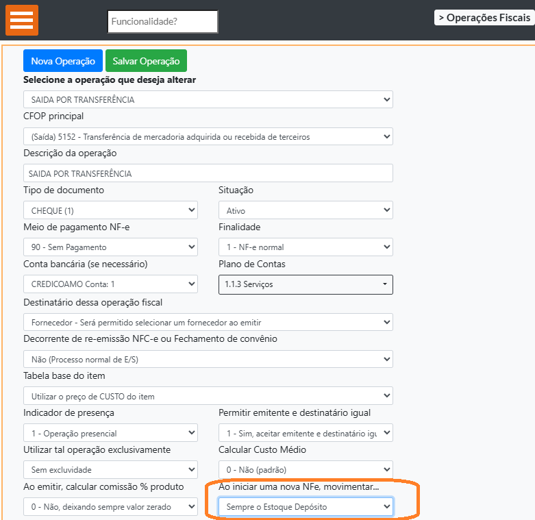Click the Operações Fiscais breadcrumb link
This screenshot has width=535, height=520.
coord(484,18)
